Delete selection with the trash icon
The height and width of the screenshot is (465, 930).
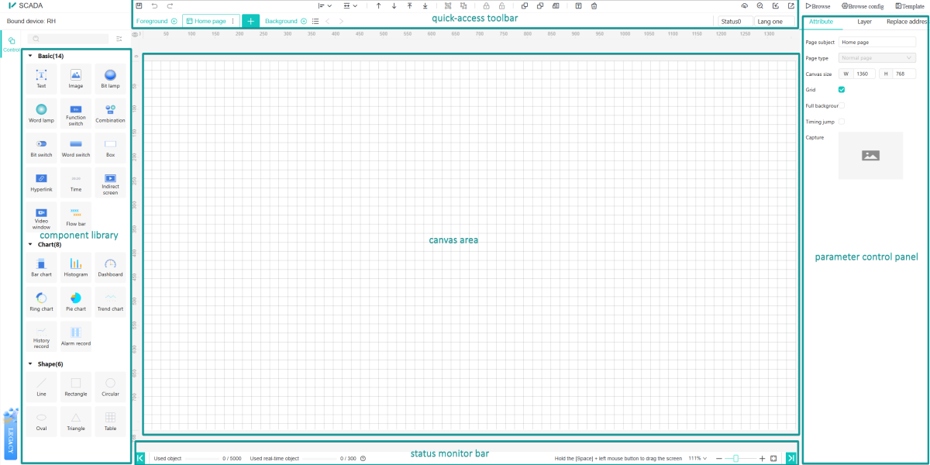click(x=594, y=5)
